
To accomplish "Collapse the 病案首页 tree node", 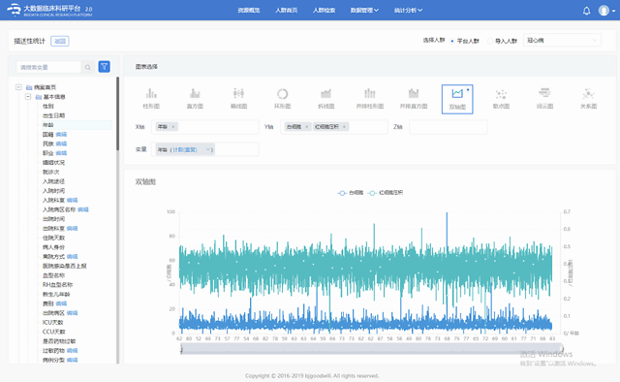I will (18, 87).
